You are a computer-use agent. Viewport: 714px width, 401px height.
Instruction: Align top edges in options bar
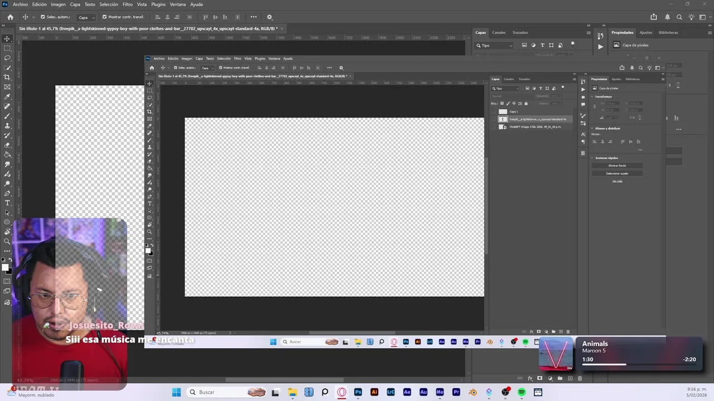point(206,17)
